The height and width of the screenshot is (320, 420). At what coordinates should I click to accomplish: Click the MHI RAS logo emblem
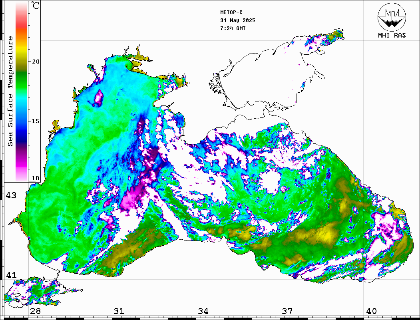(392, 17)
